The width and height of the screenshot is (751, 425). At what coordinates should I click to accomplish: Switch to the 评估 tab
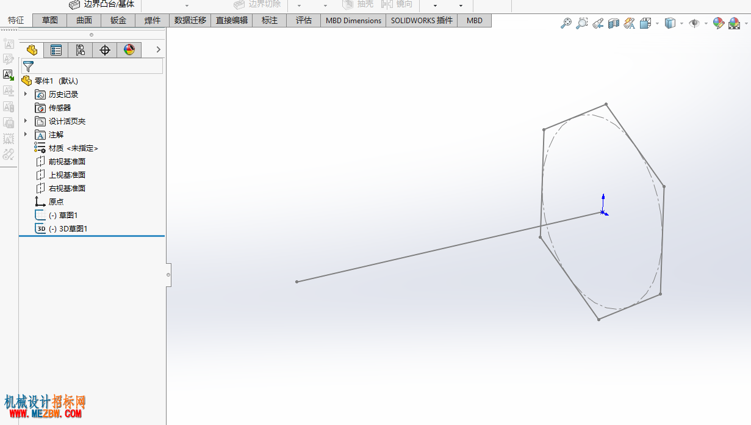pos(304,20)
